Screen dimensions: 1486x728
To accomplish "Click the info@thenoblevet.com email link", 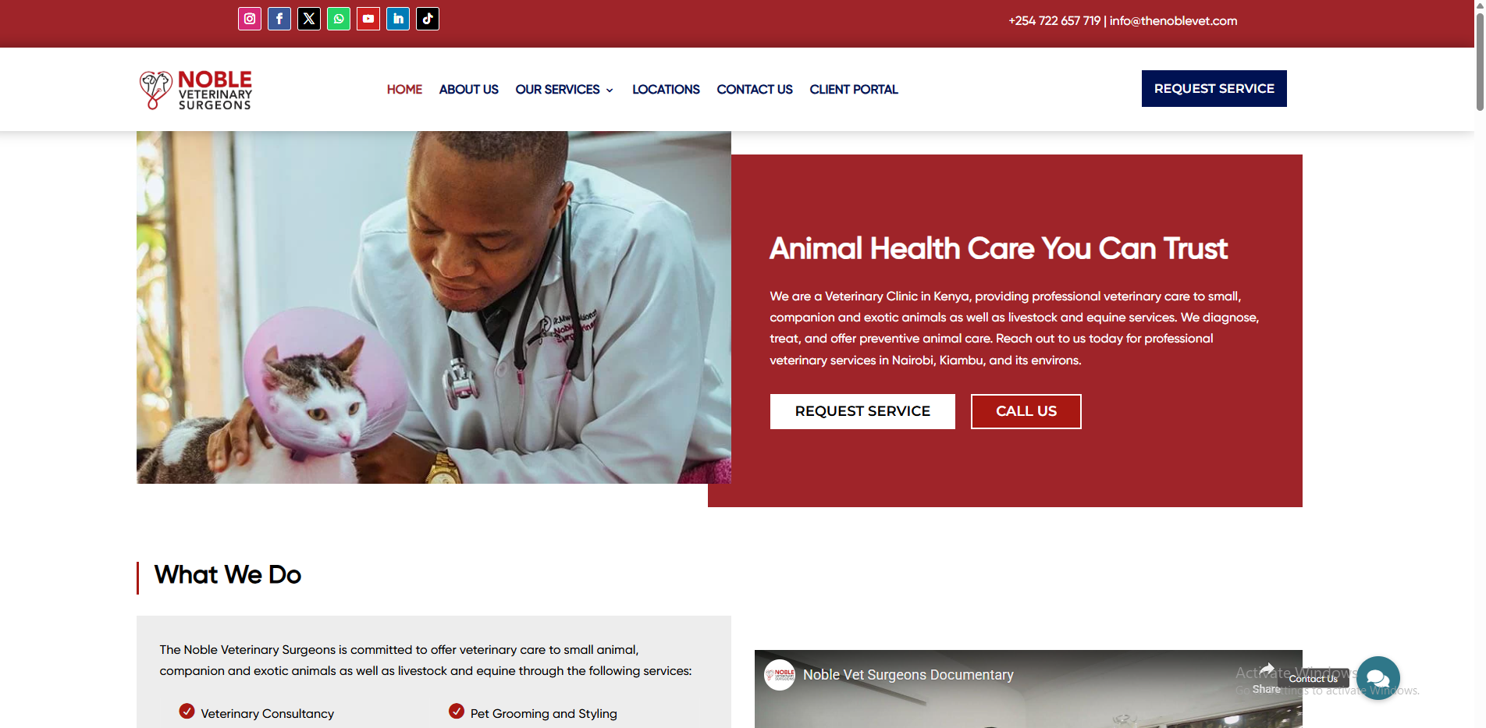I will pyautogui.click(x=1173, y=21).
